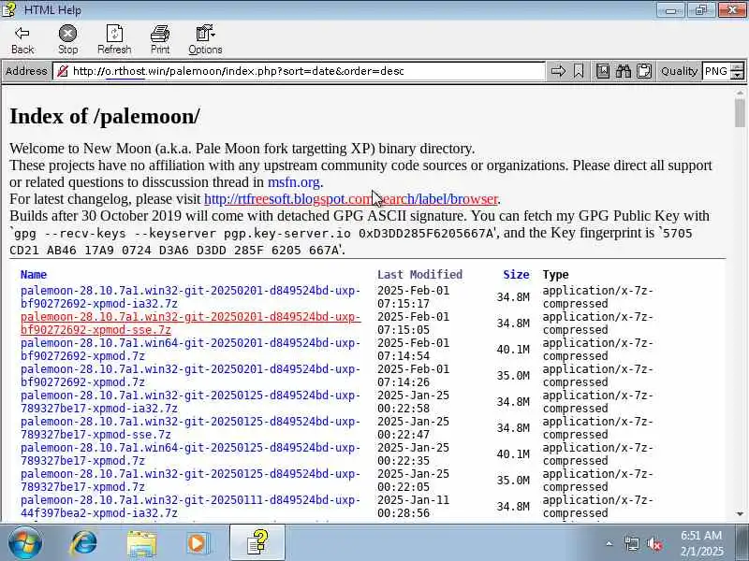Reload the page using the Refresh button

(x=114, y=40)
